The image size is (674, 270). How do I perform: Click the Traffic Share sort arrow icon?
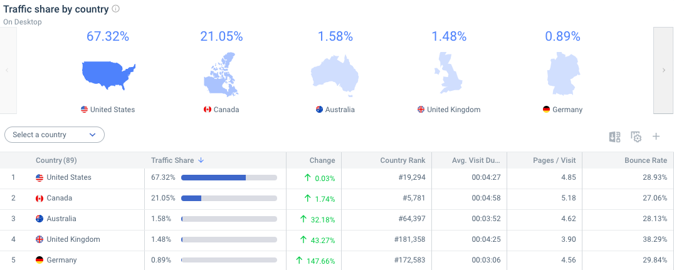[x=201, y=160]
